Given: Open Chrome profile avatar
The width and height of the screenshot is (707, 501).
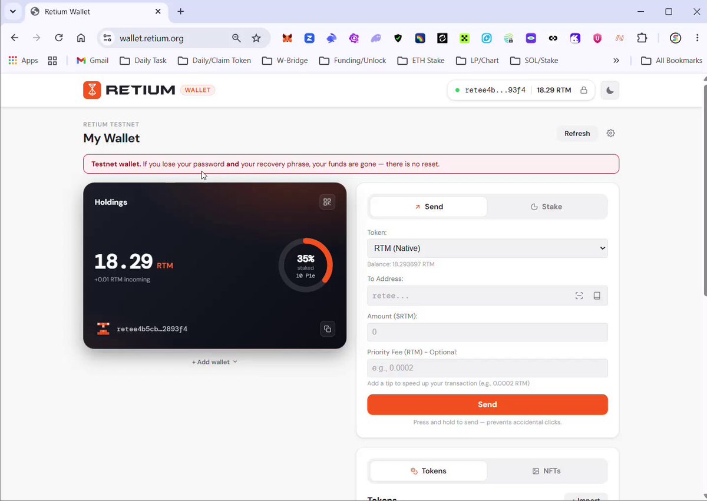Looking at the screenshot, I should [x=676, y=38].
